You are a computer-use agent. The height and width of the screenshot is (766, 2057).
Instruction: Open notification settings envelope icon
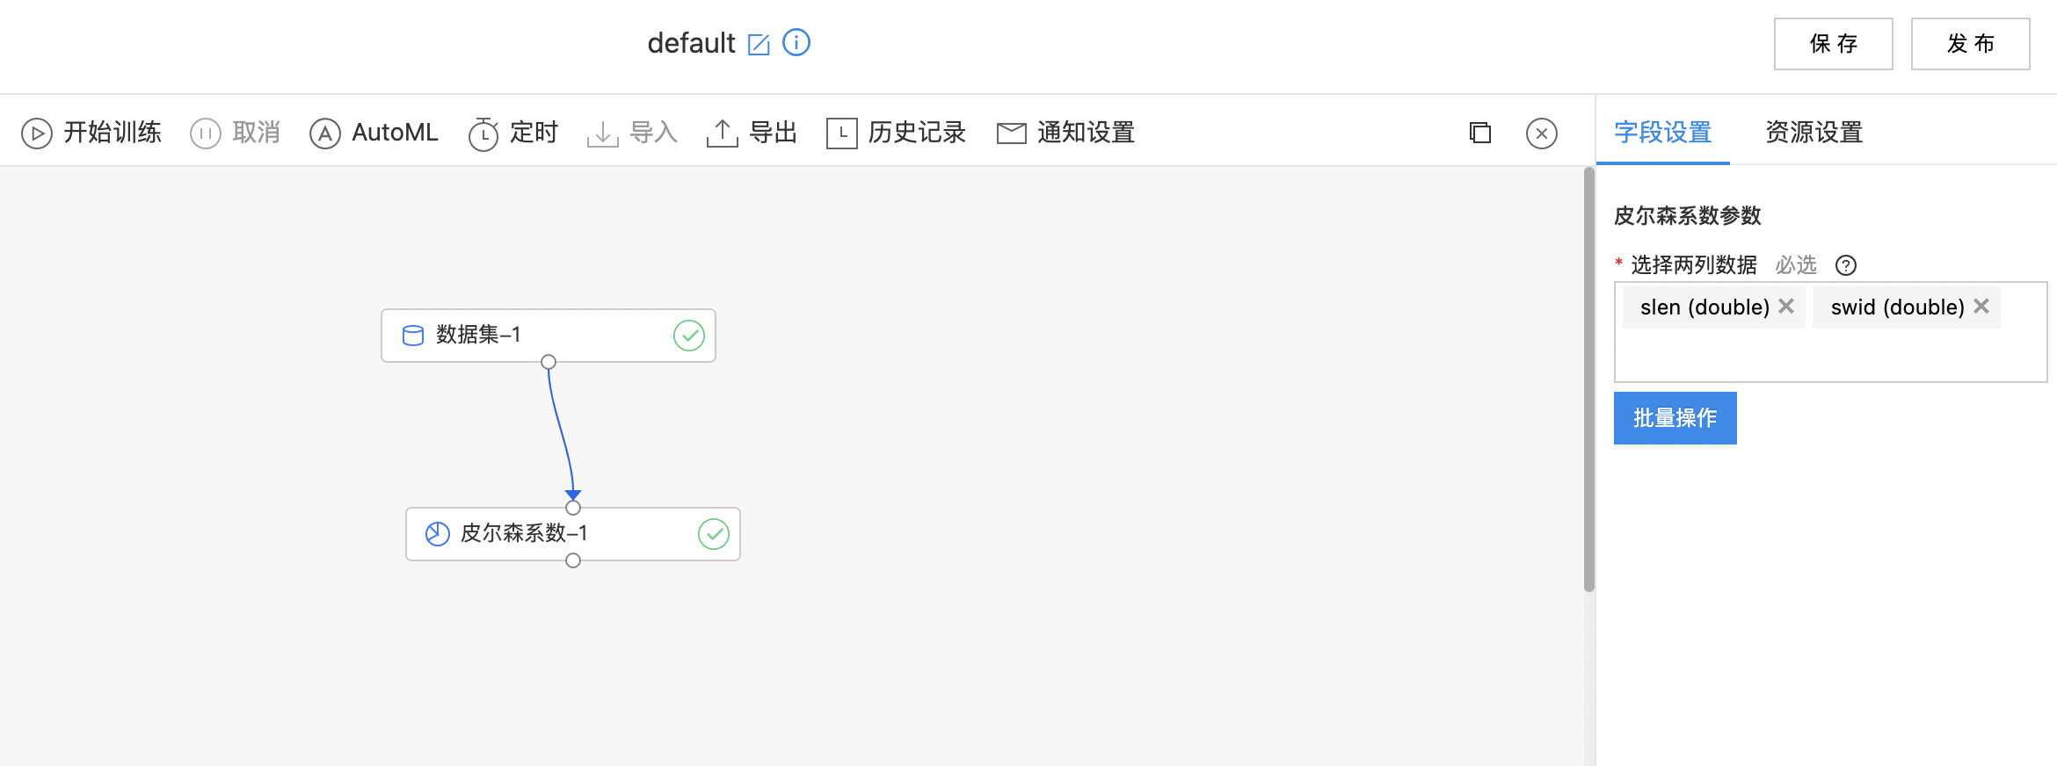click(1012, 134)
